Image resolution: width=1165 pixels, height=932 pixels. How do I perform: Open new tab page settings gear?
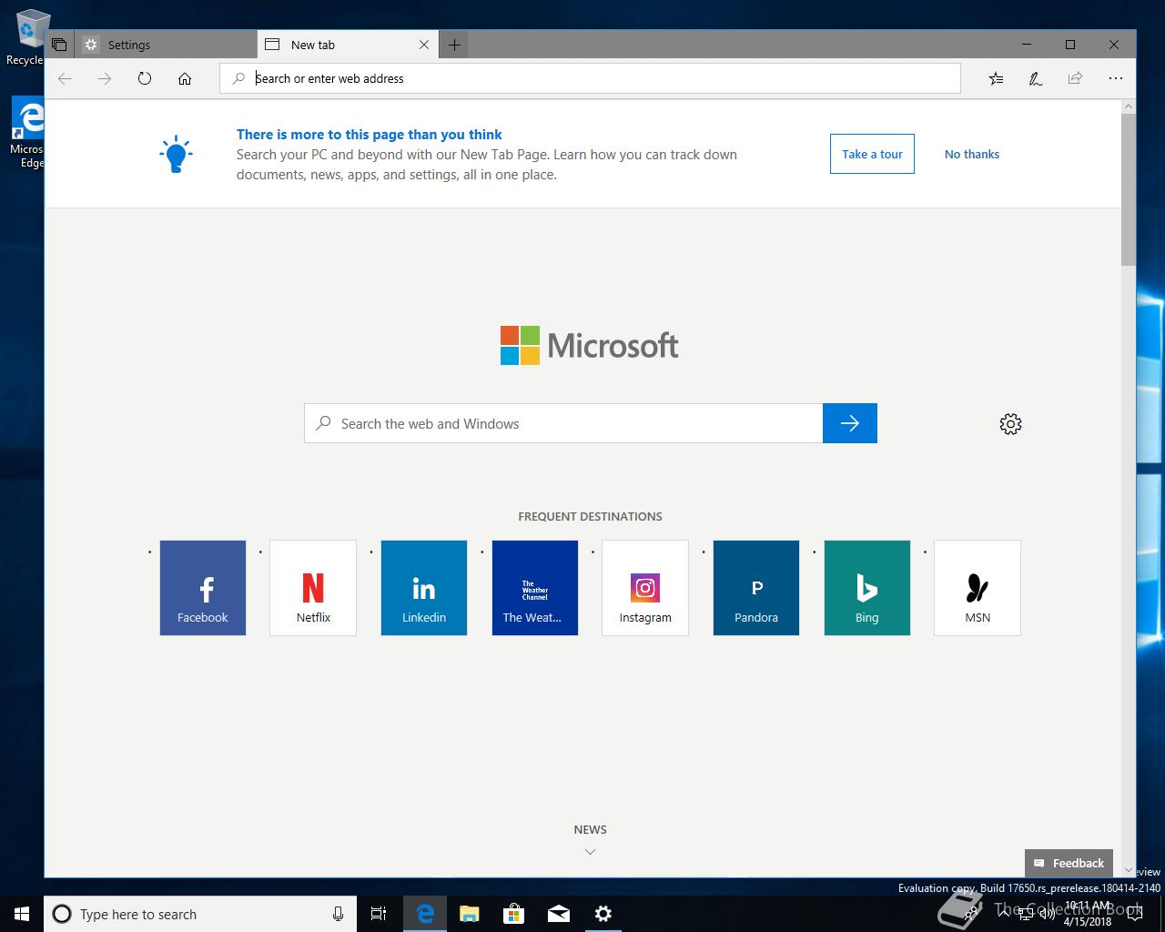coord(1010,424)
